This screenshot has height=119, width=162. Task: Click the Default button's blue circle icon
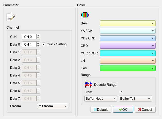coord(95,109)
